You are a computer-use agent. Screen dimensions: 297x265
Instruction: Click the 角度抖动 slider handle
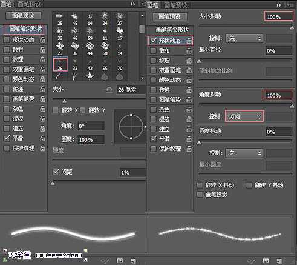(x=292, y=106)
